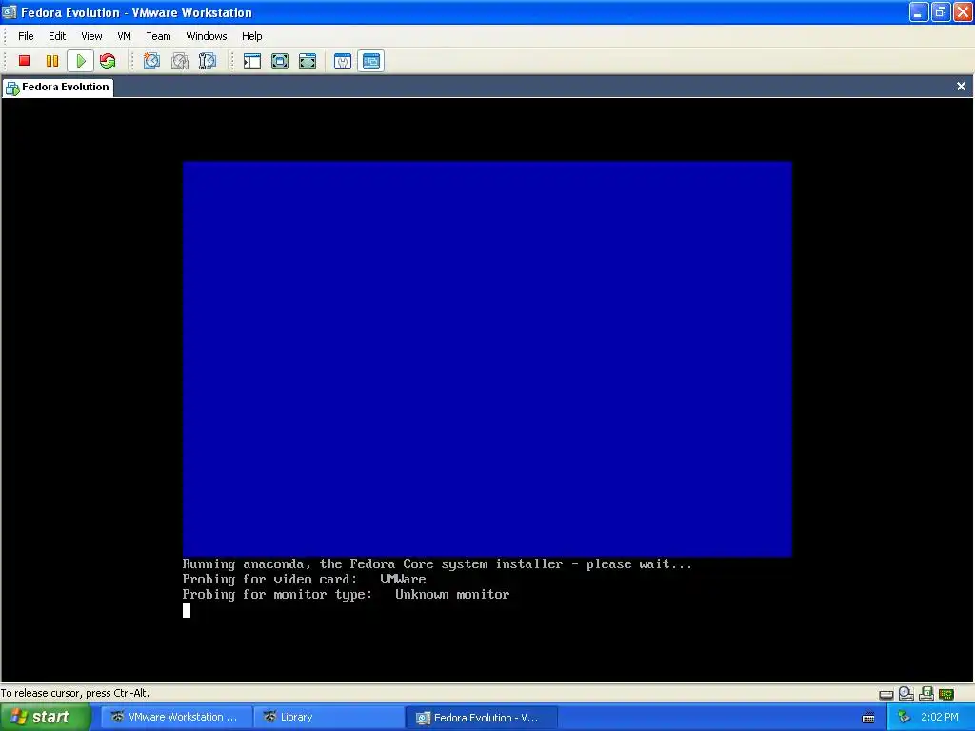Screen dimensions: 975x731
Task: Click the 'Probing for video card' line
Action: 304,580
